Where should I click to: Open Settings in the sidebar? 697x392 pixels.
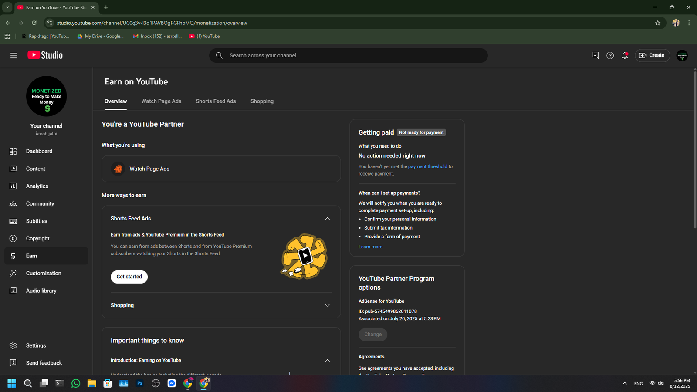point(46,345)
